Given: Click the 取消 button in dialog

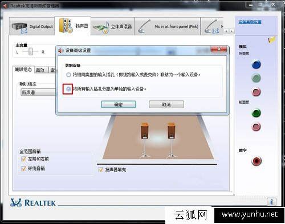Looking at the screenshot, I should [x=166, y=104].
